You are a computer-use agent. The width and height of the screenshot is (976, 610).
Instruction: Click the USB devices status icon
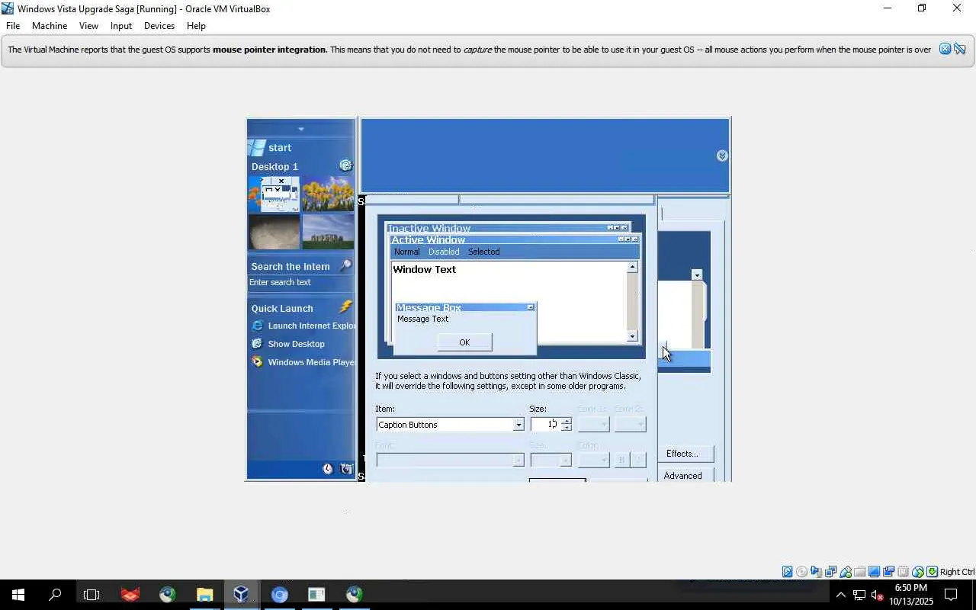click(x=846, y=572)
